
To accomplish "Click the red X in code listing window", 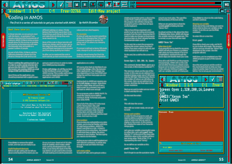I will [x=162, y=85].
